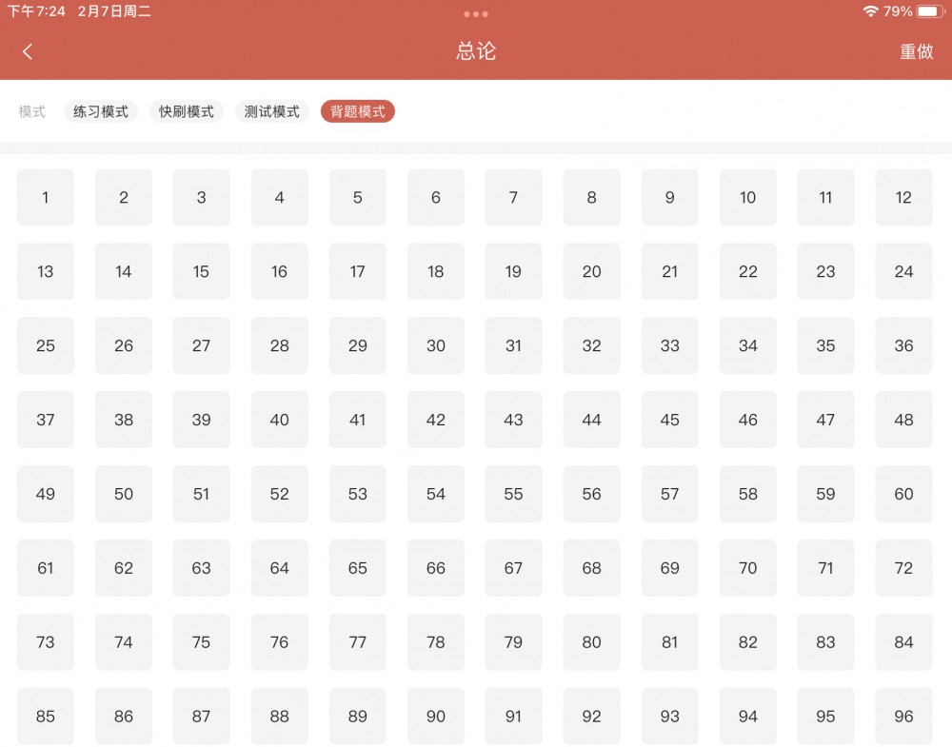Go to question 66
Viewport: 952px width, 747px height.
click(x=436, y=567)
